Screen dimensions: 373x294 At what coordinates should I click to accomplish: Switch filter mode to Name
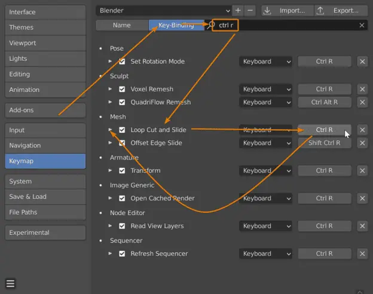[122, 25]
